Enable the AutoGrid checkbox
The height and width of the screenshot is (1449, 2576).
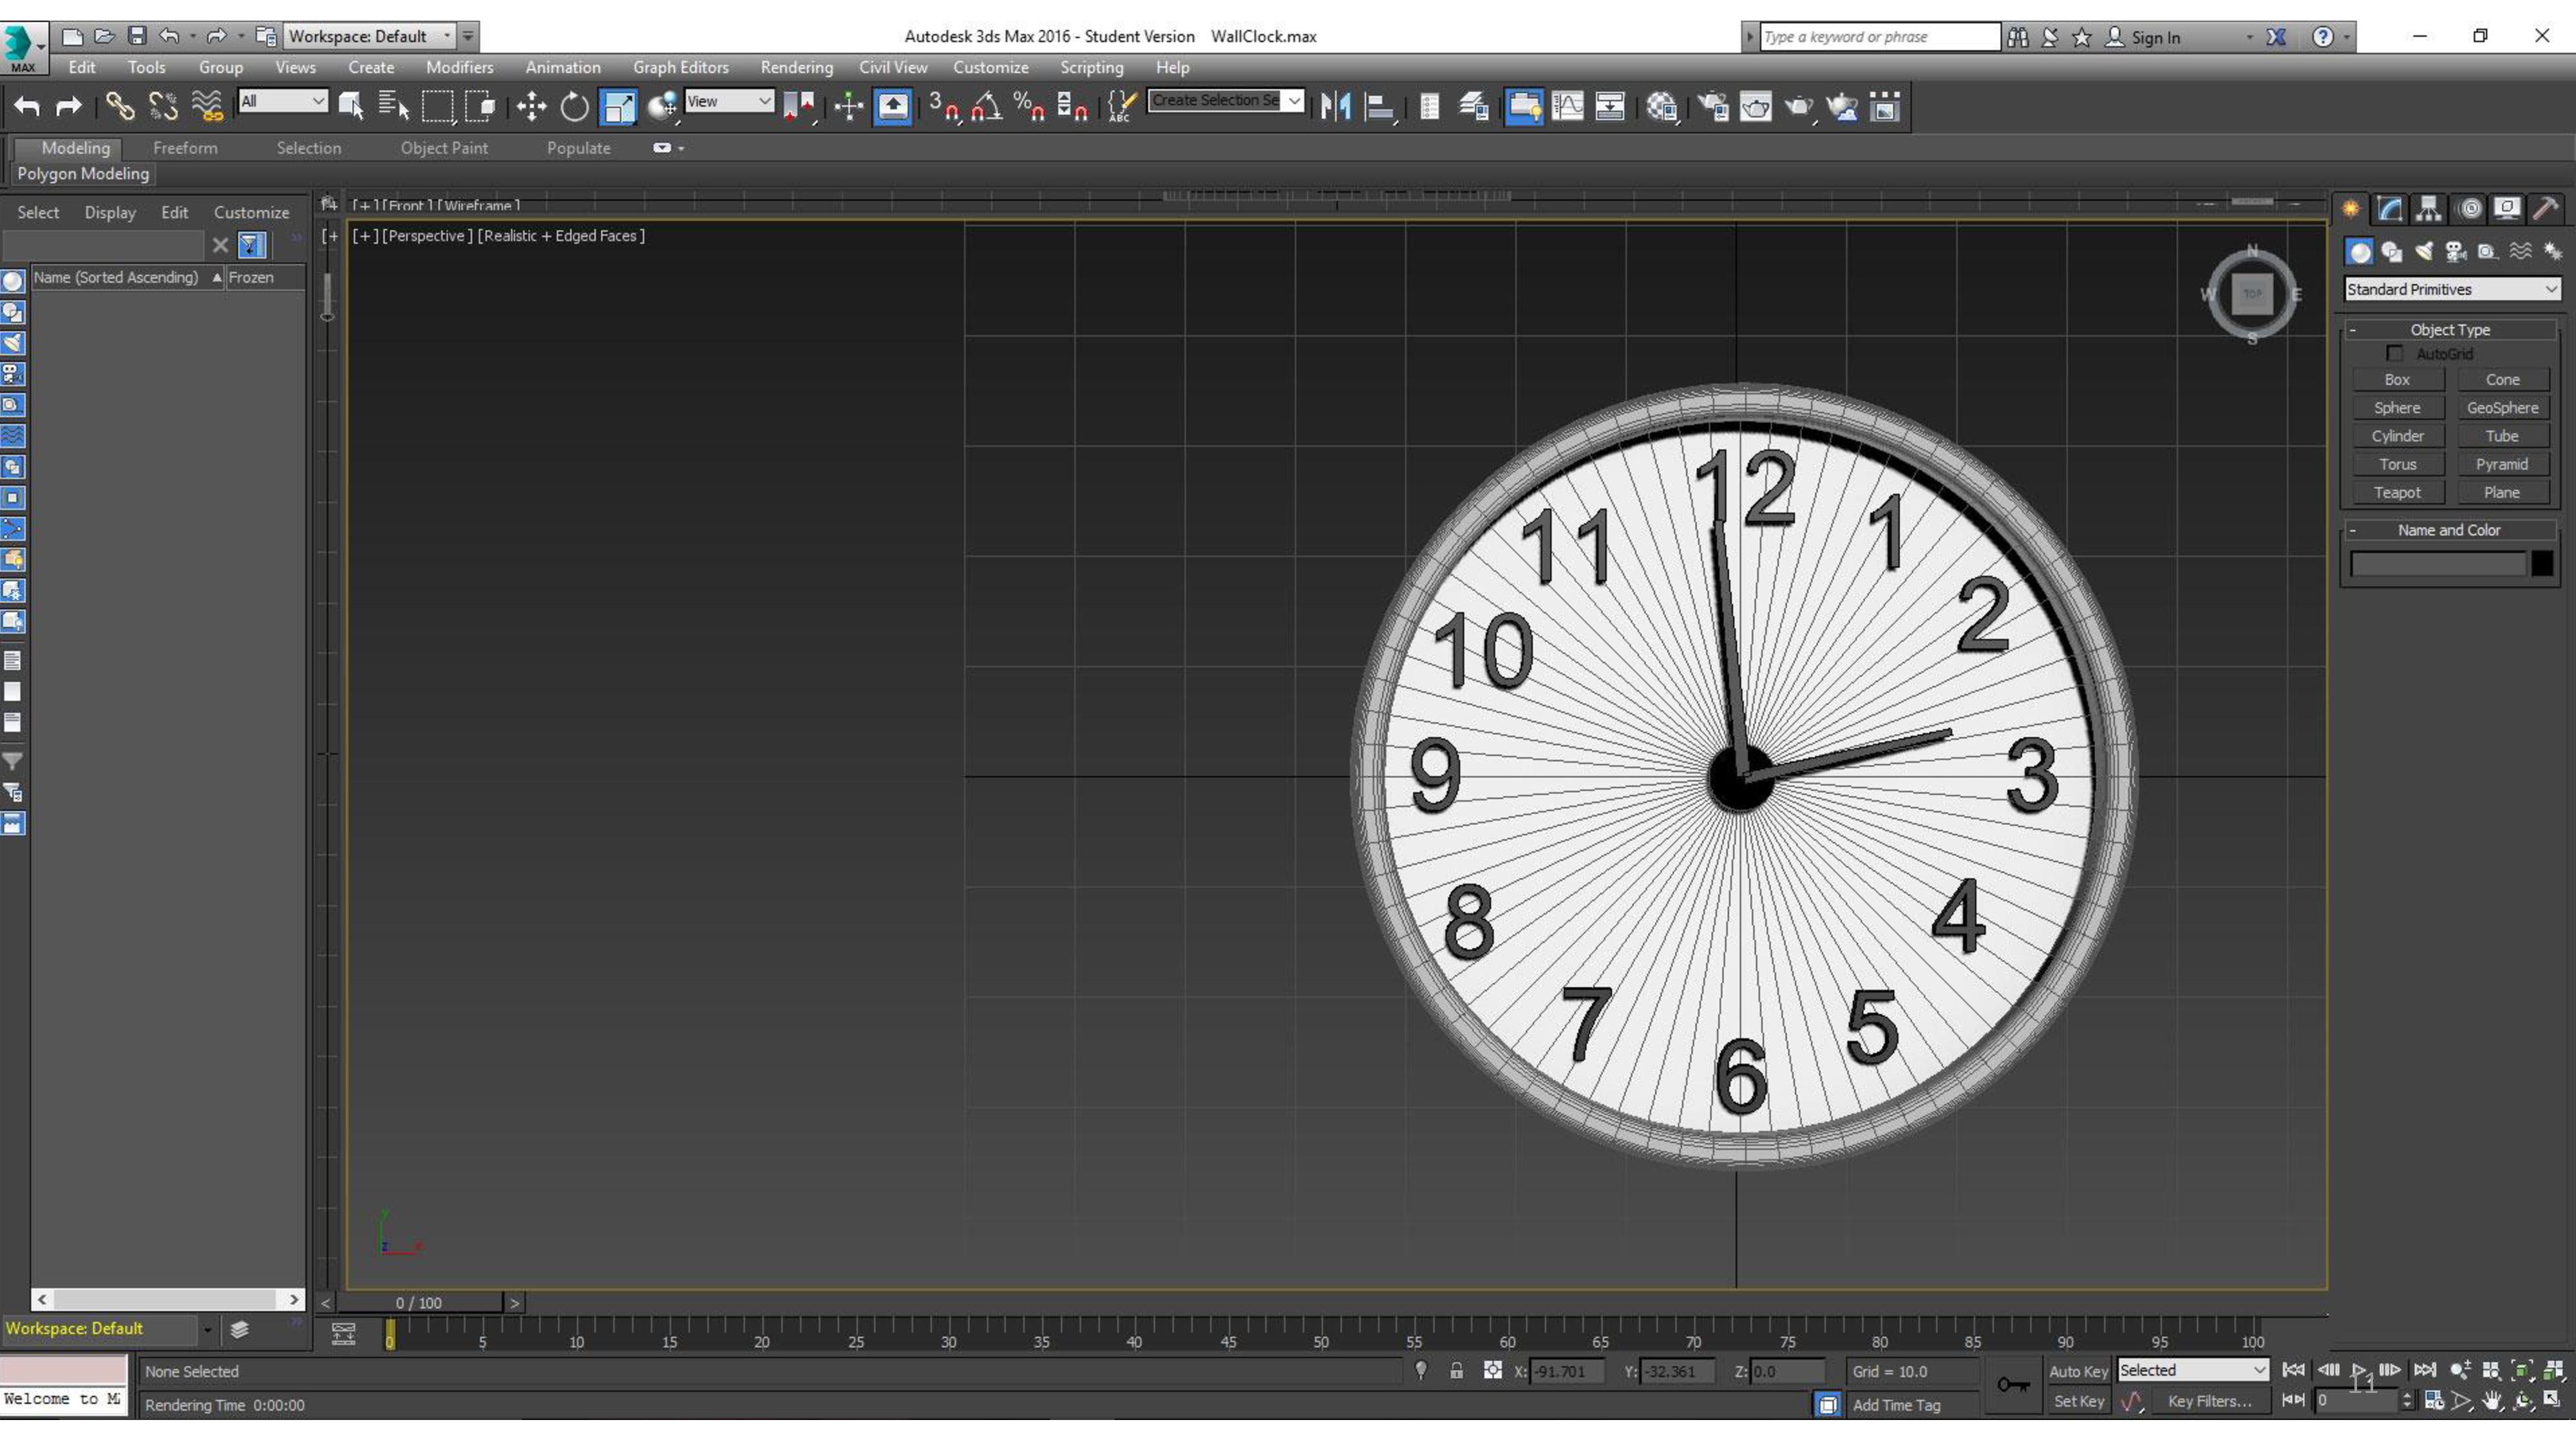[2394, 353]
